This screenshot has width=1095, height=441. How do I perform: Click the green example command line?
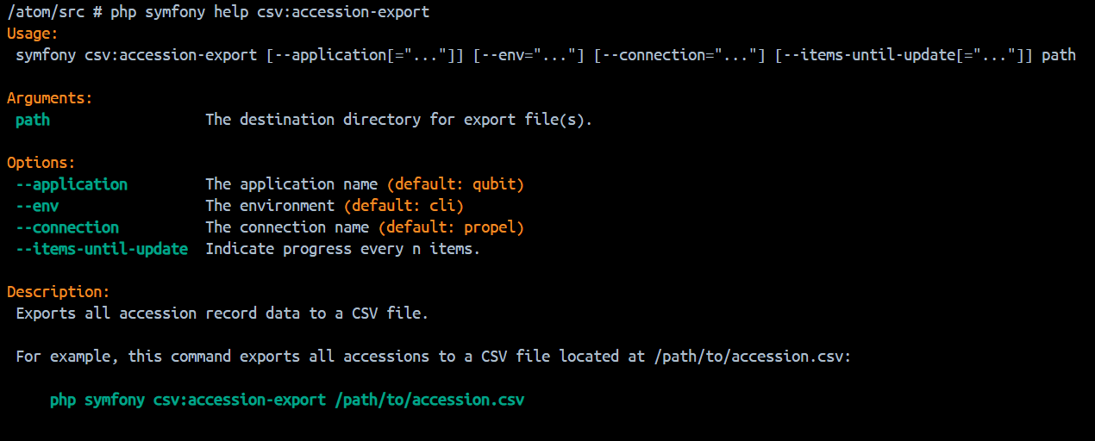(287, 400)
